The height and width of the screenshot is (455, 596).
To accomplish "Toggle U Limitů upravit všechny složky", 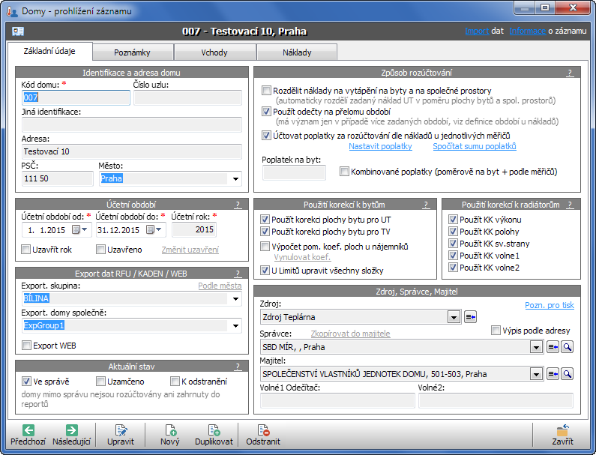I will coord(265,271).
